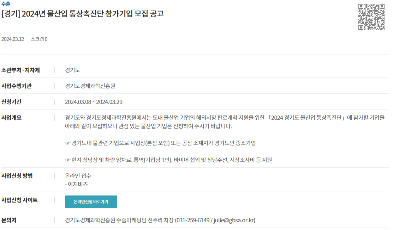This screenshot has width=393, height=230.
Task: Click the 수출 category label
Action: pos(6,4)
